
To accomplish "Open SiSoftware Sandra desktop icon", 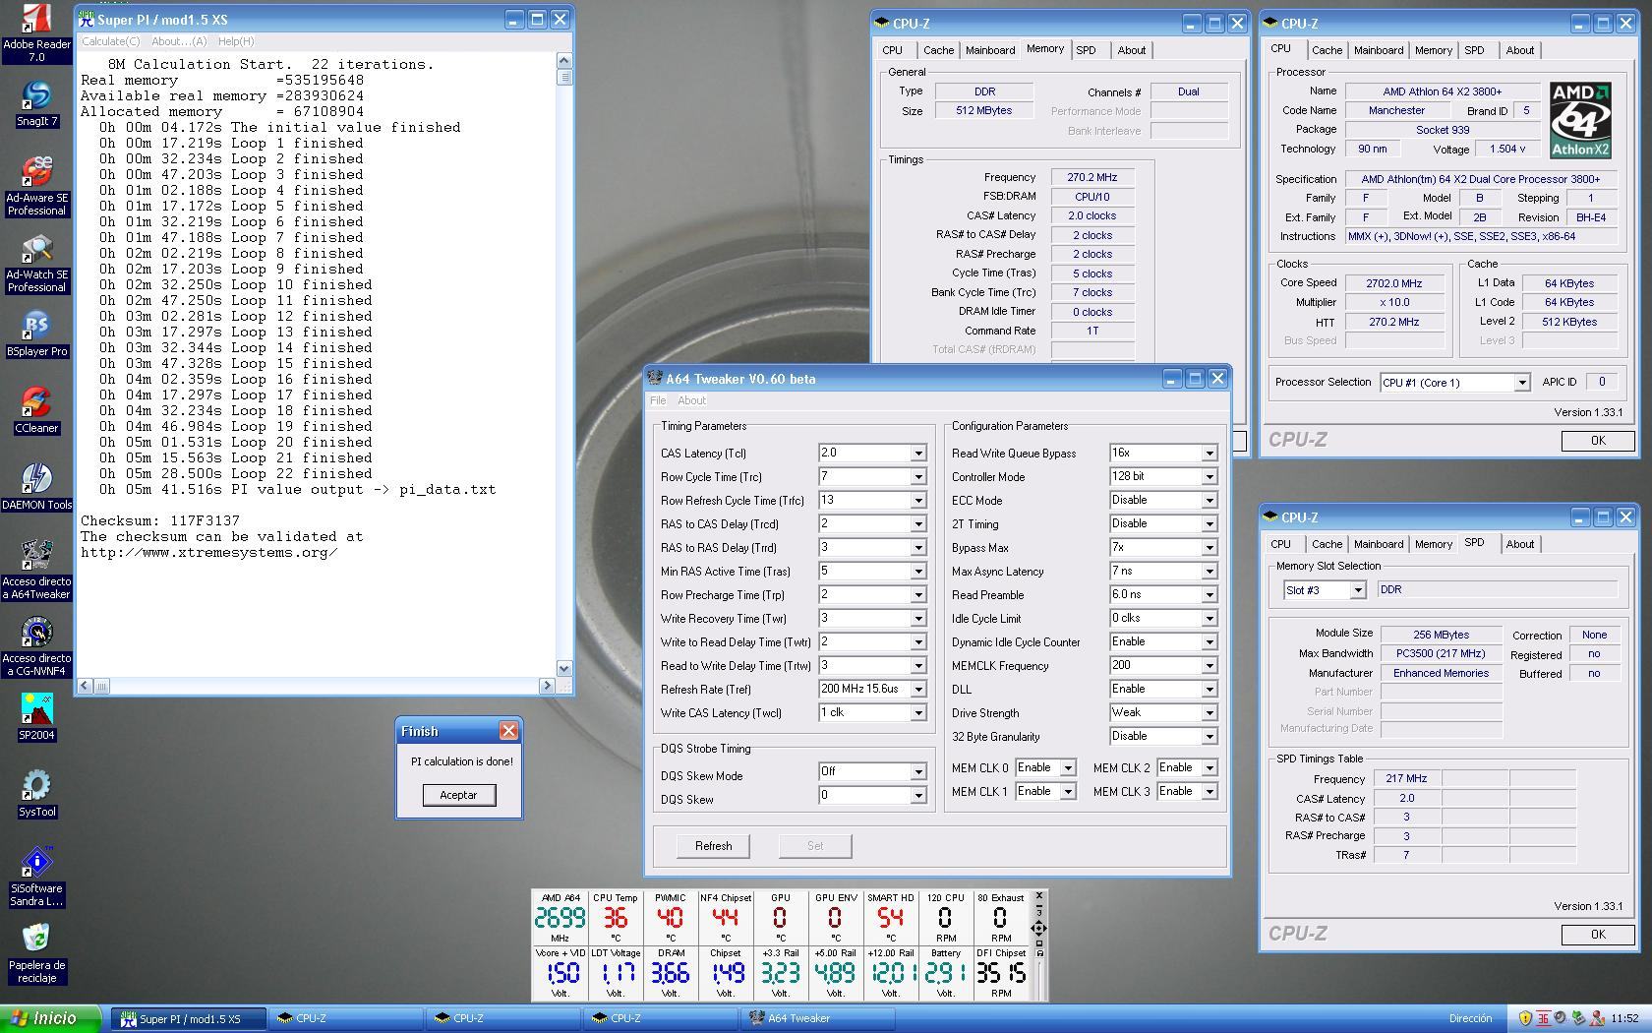I will (36, 864).
